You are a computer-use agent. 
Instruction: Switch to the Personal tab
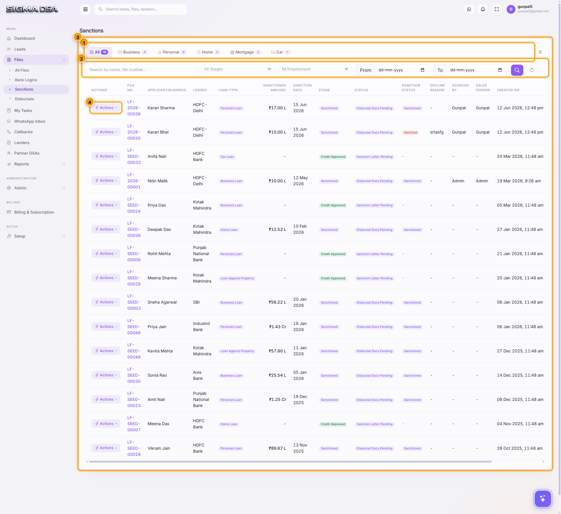(x=172, y=52)
